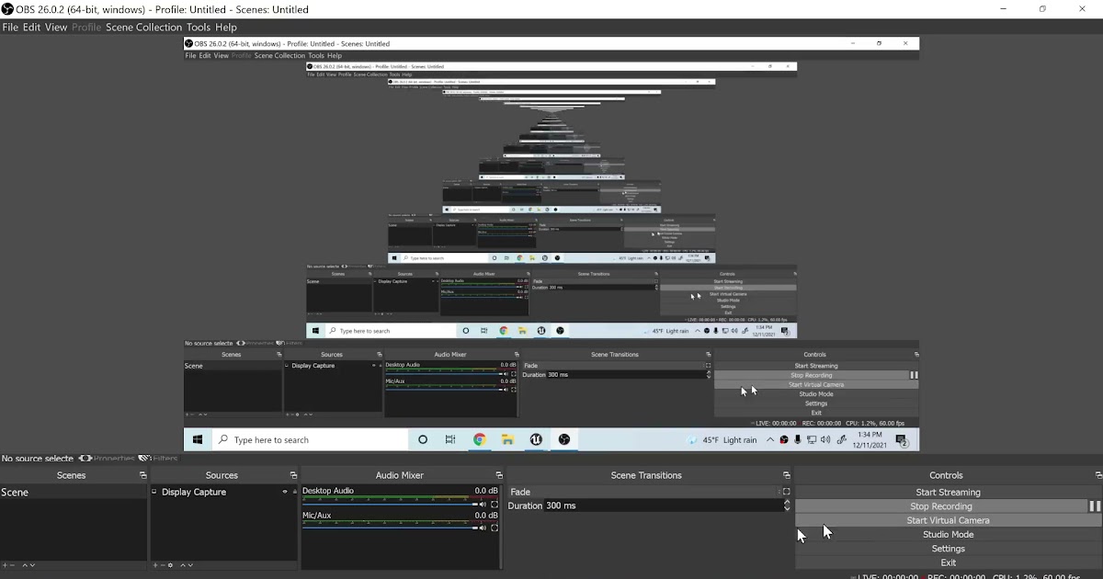The height and width of the screenshot is (579, 1103).
Task: Adjust the Desktop Audio volume slider
Action: 388,505
